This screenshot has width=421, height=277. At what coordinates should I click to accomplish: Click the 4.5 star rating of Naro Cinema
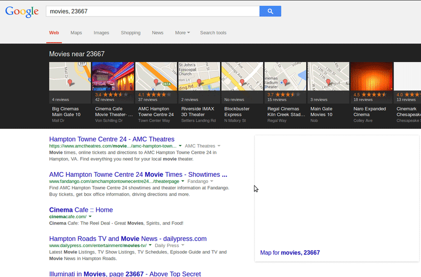pyautogui.click(x=370, y=94)
